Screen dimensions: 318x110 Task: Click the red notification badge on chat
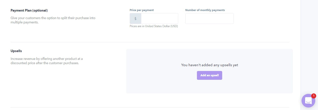314,96
